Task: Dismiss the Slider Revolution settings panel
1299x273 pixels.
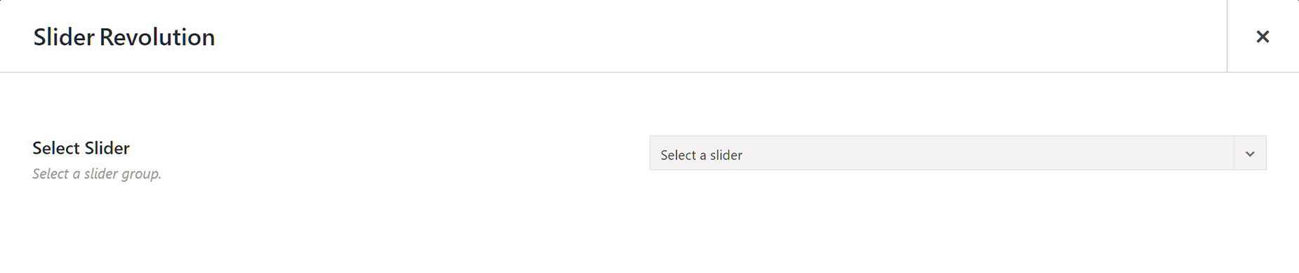Action: [1262, 36]
